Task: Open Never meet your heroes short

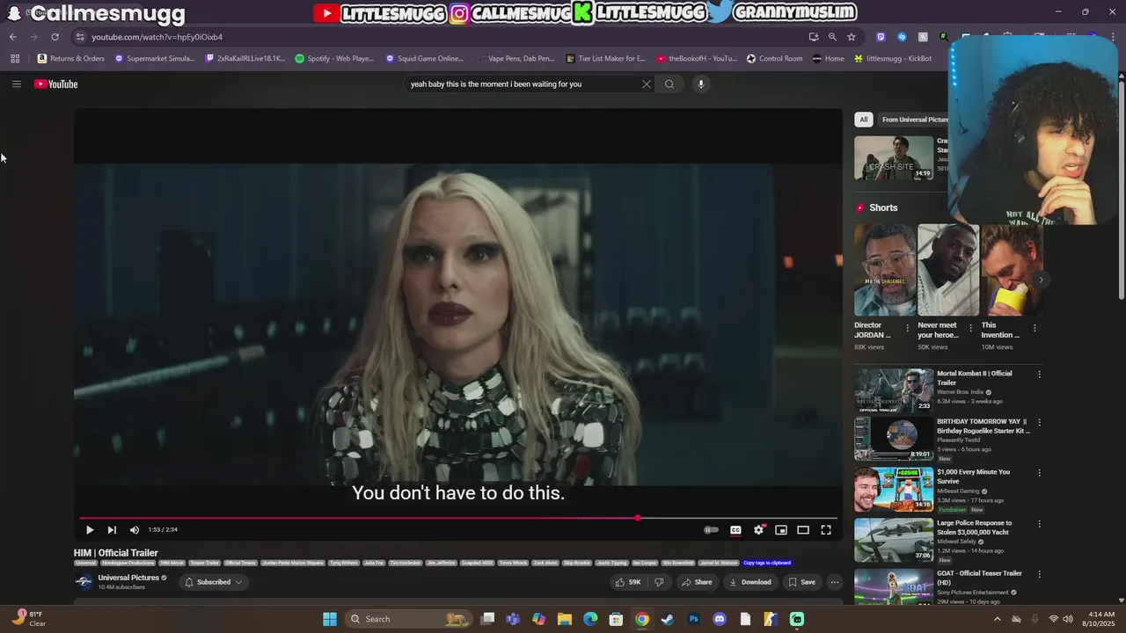Action: (948, 269)
